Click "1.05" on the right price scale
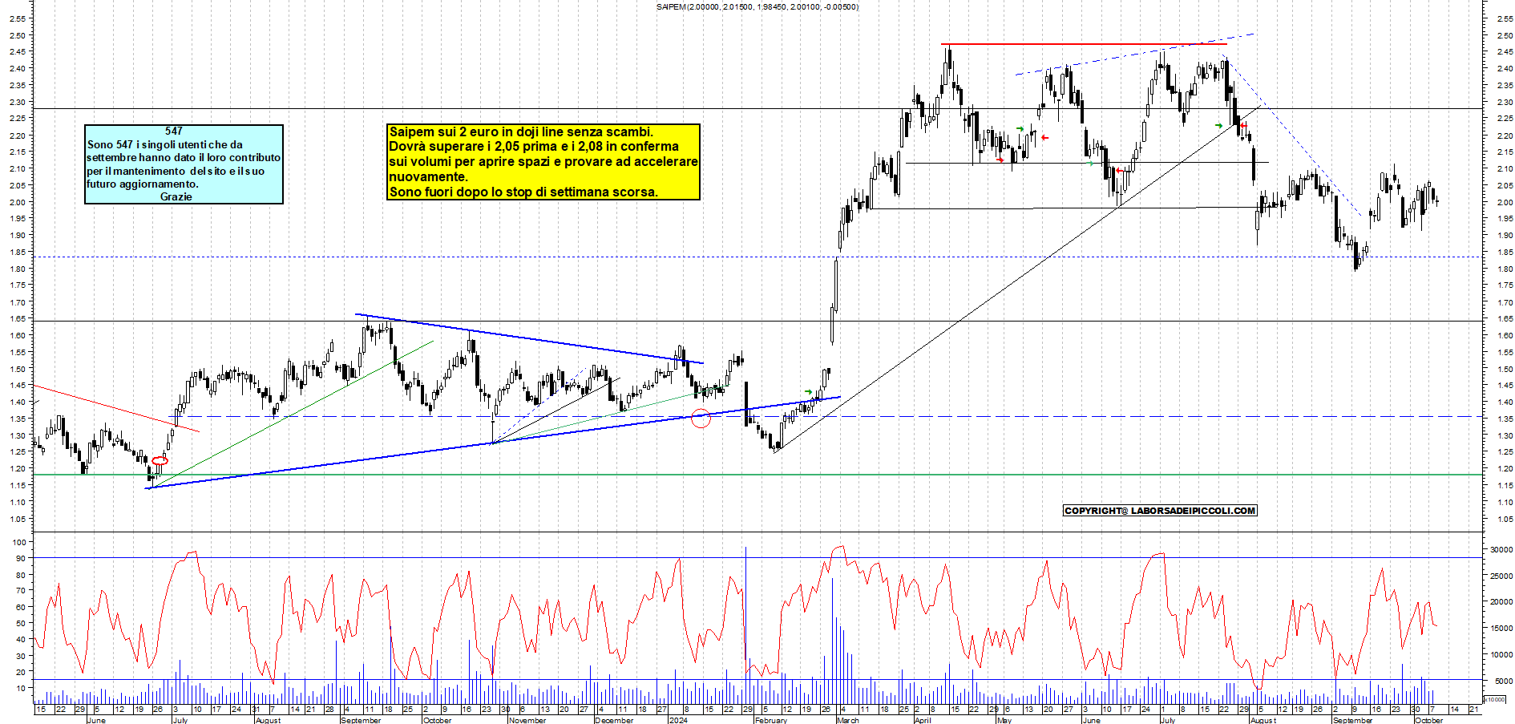1515x724 pixels. point(1505,519)
